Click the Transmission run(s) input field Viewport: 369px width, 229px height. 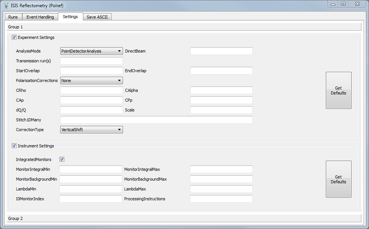click(91, 60)
